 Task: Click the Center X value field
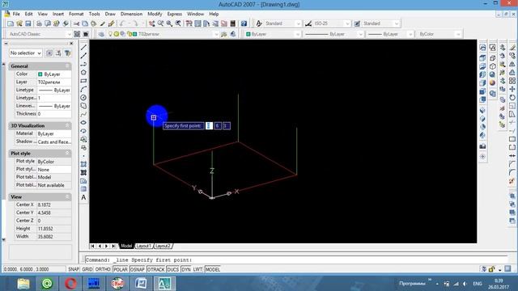54,205
